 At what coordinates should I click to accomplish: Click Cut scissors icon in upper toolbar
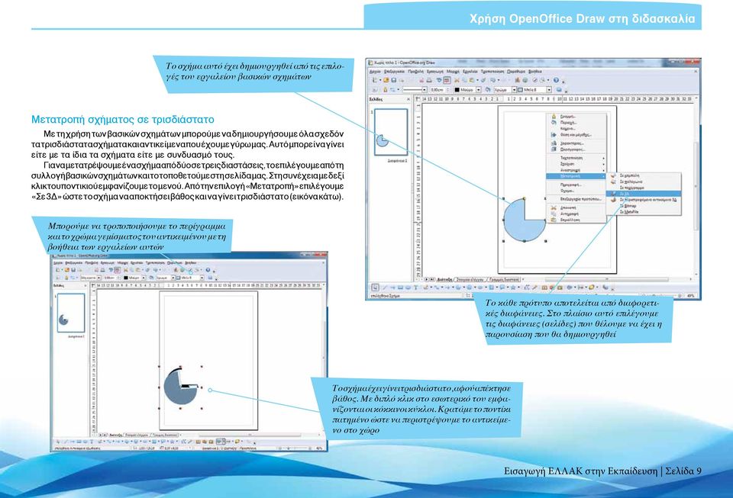[457, 80]
